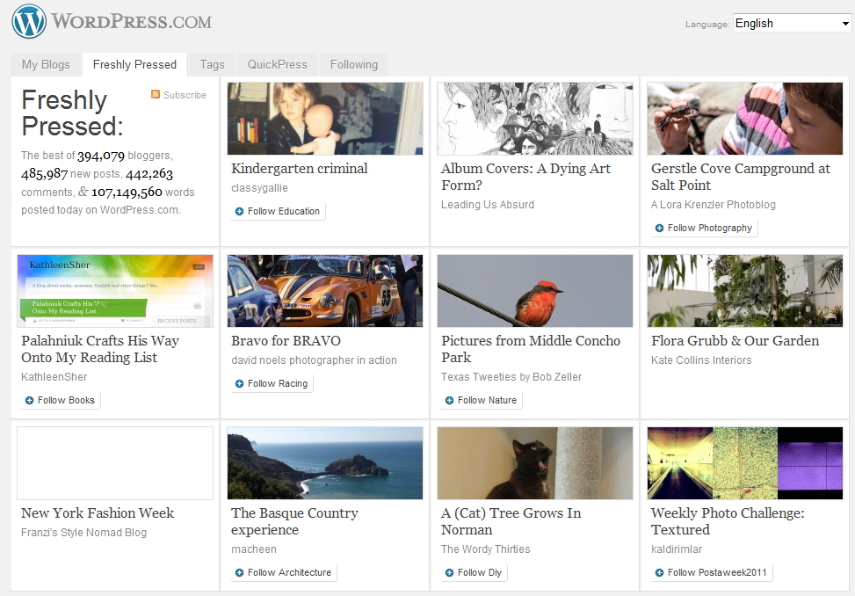Click the Follow Photography button

click(703, 228)
